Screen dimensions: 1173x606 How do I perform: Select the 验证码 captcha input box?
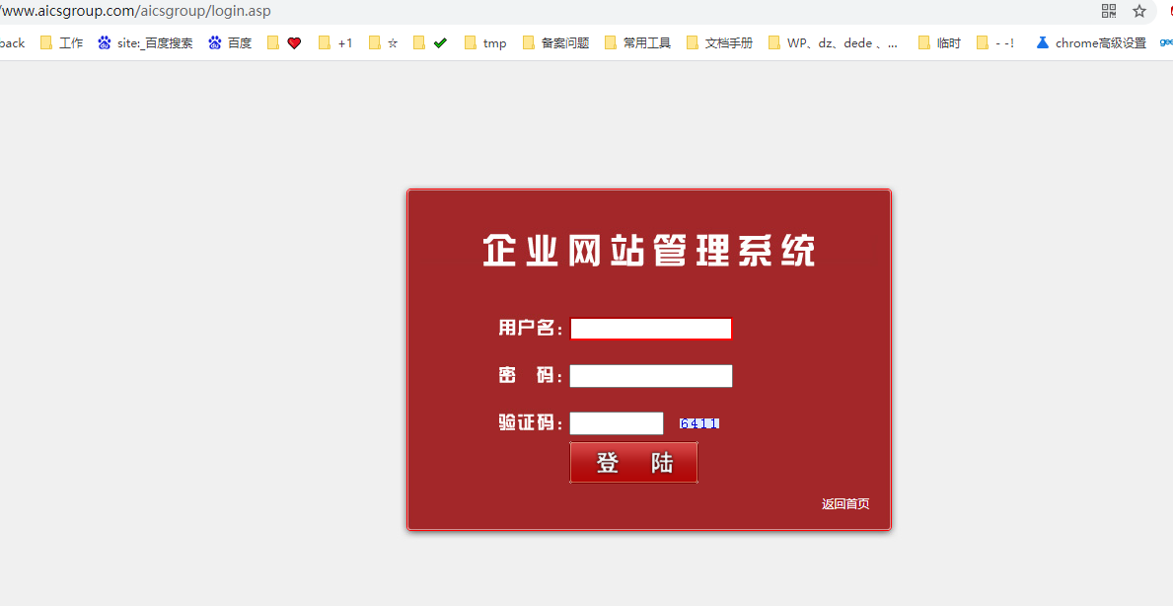617,423
